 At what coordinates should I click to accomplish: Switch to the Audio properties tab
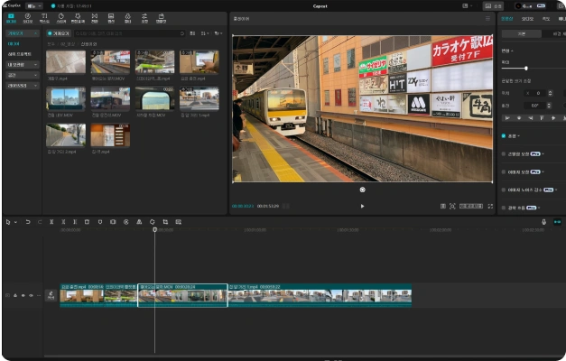click(x=527, y=19)
